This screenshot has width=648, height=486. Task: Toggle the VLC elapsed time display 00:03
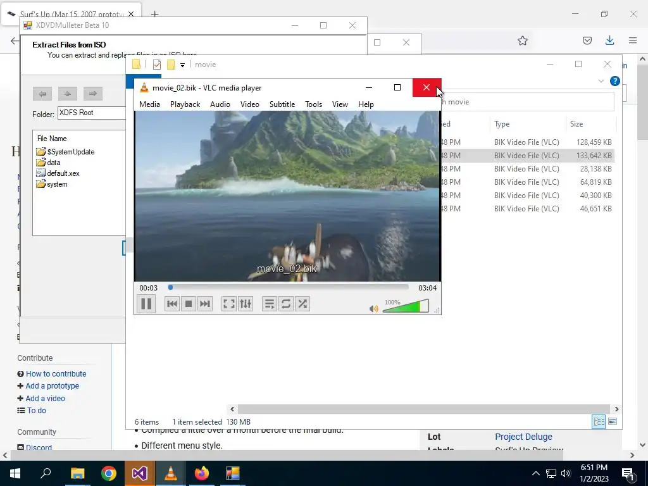(148, 288)
